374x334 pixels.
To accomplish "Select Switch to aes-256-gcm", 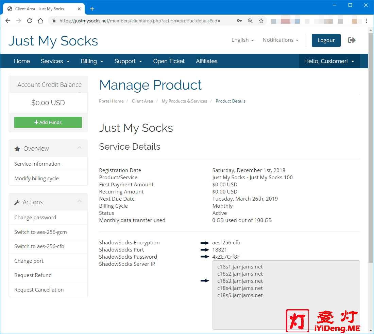I will pos(48,232).
